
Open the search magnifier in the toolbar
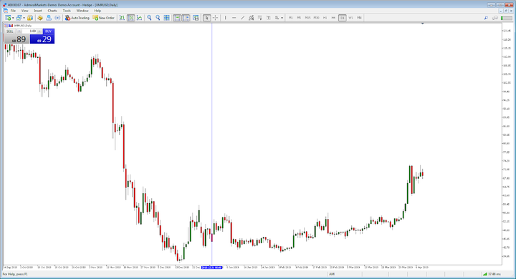coord(486,18)
